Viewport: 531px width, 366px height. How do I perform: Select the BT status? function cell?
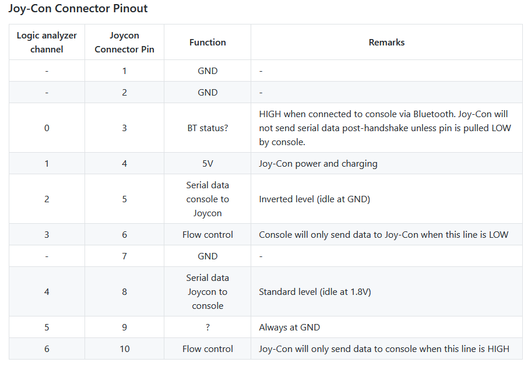(208, 128)
